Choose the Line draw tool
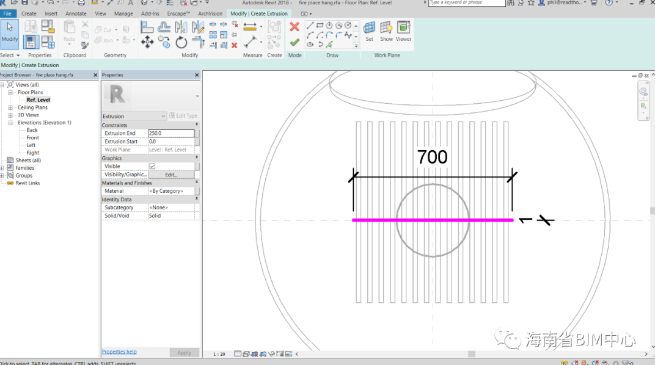655x365 pixels. [310, 26]
